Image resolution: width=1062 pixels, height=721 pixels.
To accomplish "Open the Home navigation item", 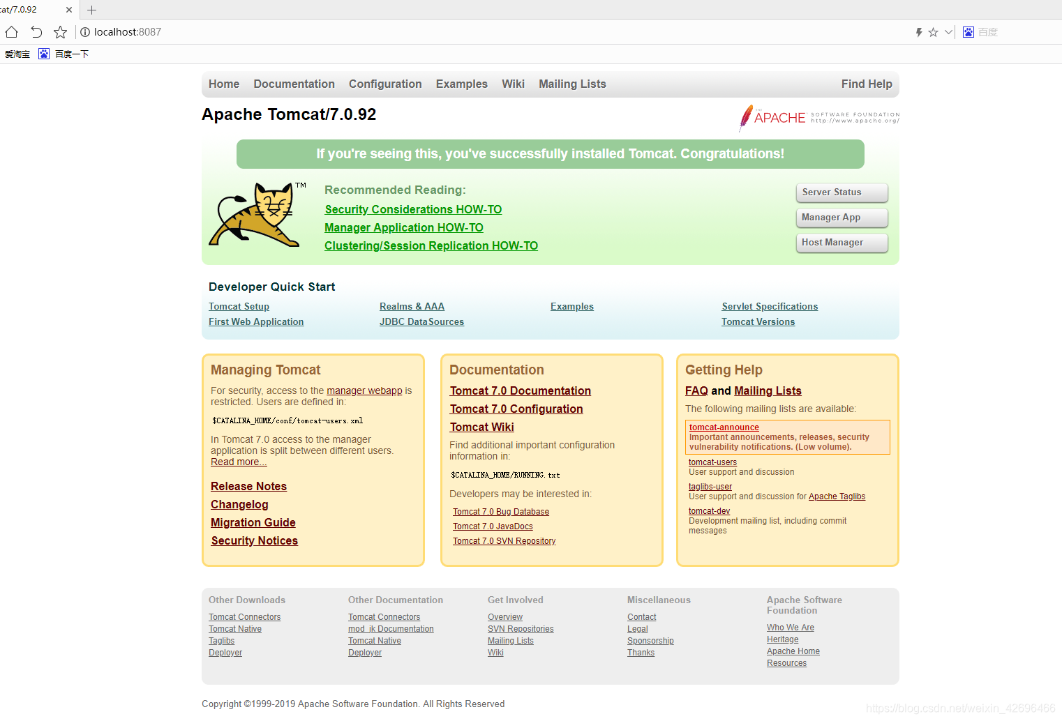I will (x=224, y=84).
